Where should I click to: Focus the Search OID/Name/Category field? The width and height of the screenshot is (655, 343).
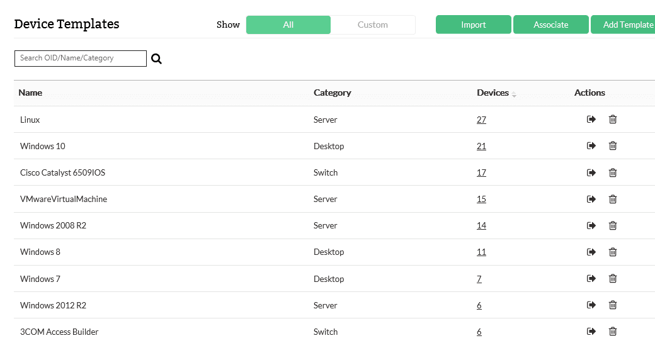80,59
